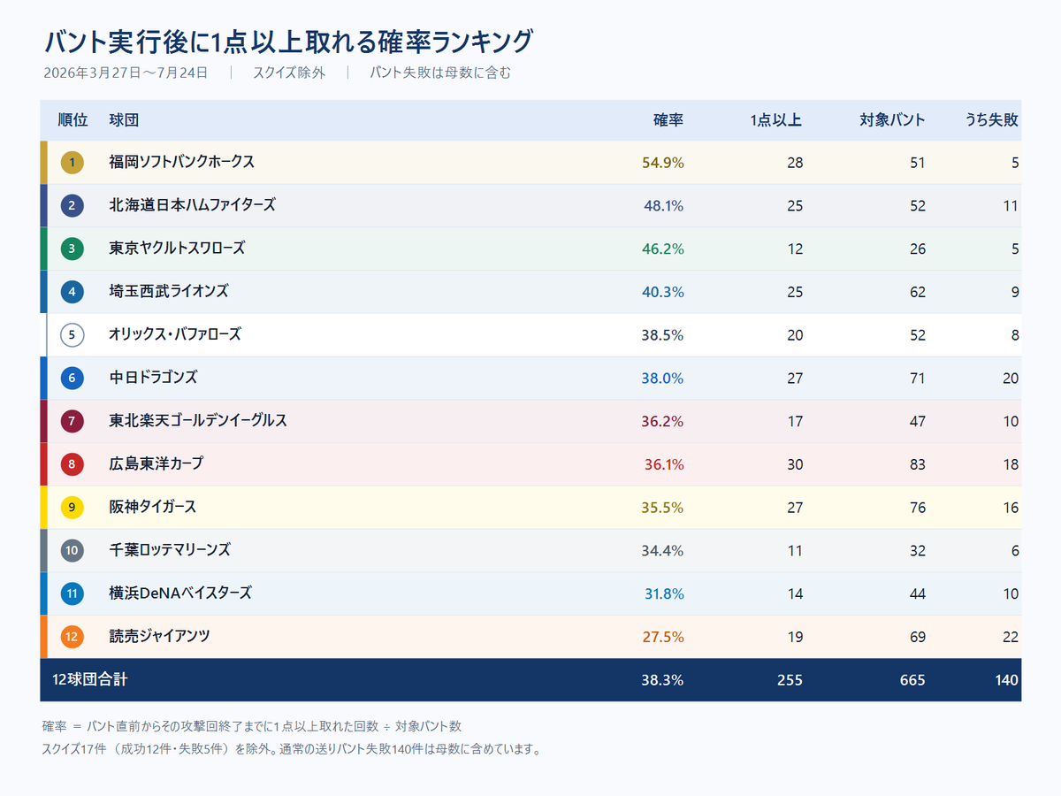1061x796 pixels.
Task: Click the blue rank 6 badge
Action: [x=73, y=379]
